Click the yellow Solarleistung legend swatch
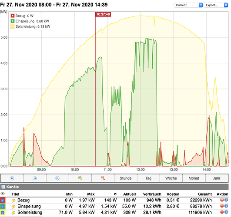 click(x=13, y=26)
